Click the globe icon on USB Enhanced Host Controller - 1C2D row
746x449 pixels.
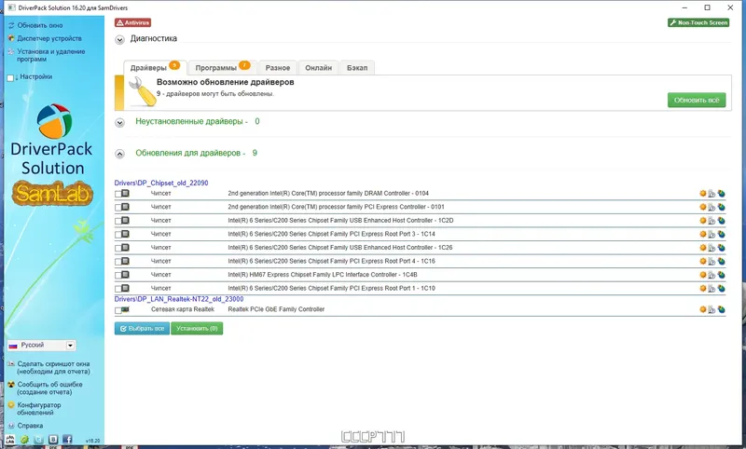721,221
